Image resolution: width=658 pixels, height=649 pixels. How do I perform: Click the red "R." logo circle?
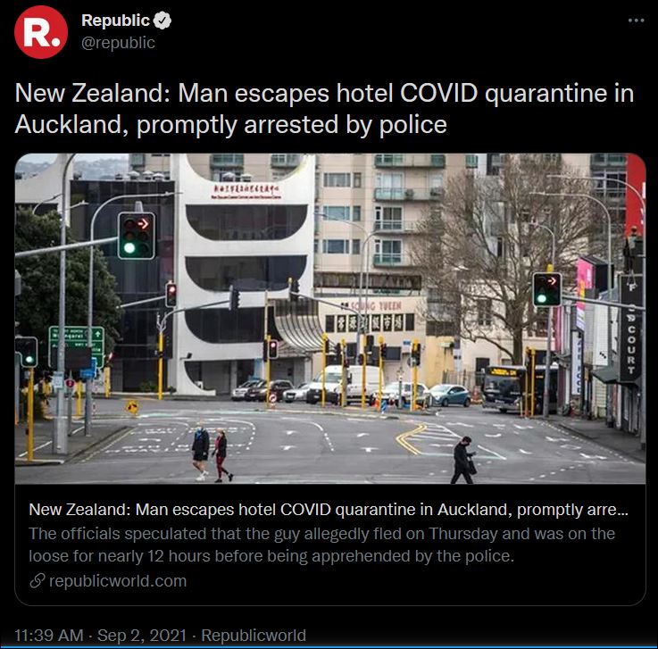coord(41,32)
